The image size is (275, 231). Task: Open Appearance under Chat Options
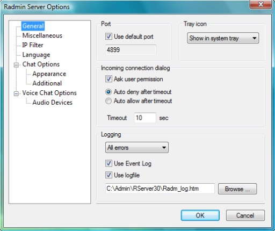[49, 74]
